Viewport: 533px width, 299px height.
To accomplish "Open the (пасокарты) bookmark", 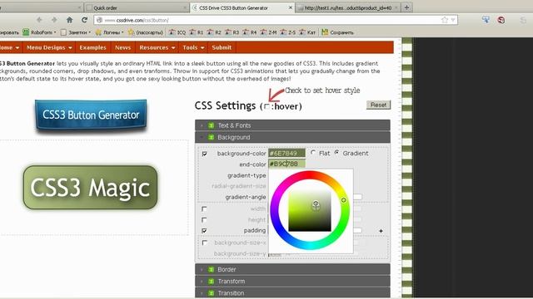I will click(x=146, y=32).
